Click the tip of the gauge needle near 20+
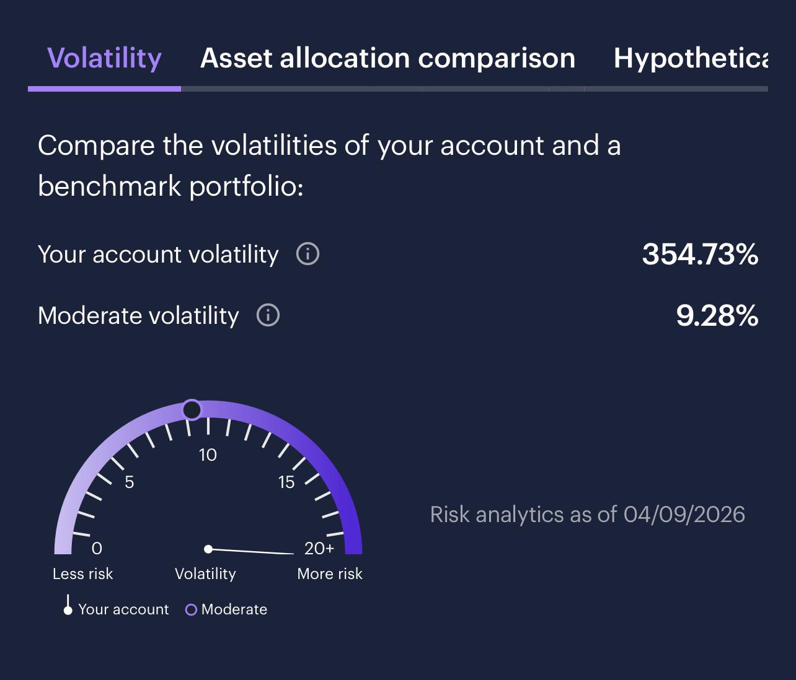This screenshot has height=680, width=796. click(292, 553)
